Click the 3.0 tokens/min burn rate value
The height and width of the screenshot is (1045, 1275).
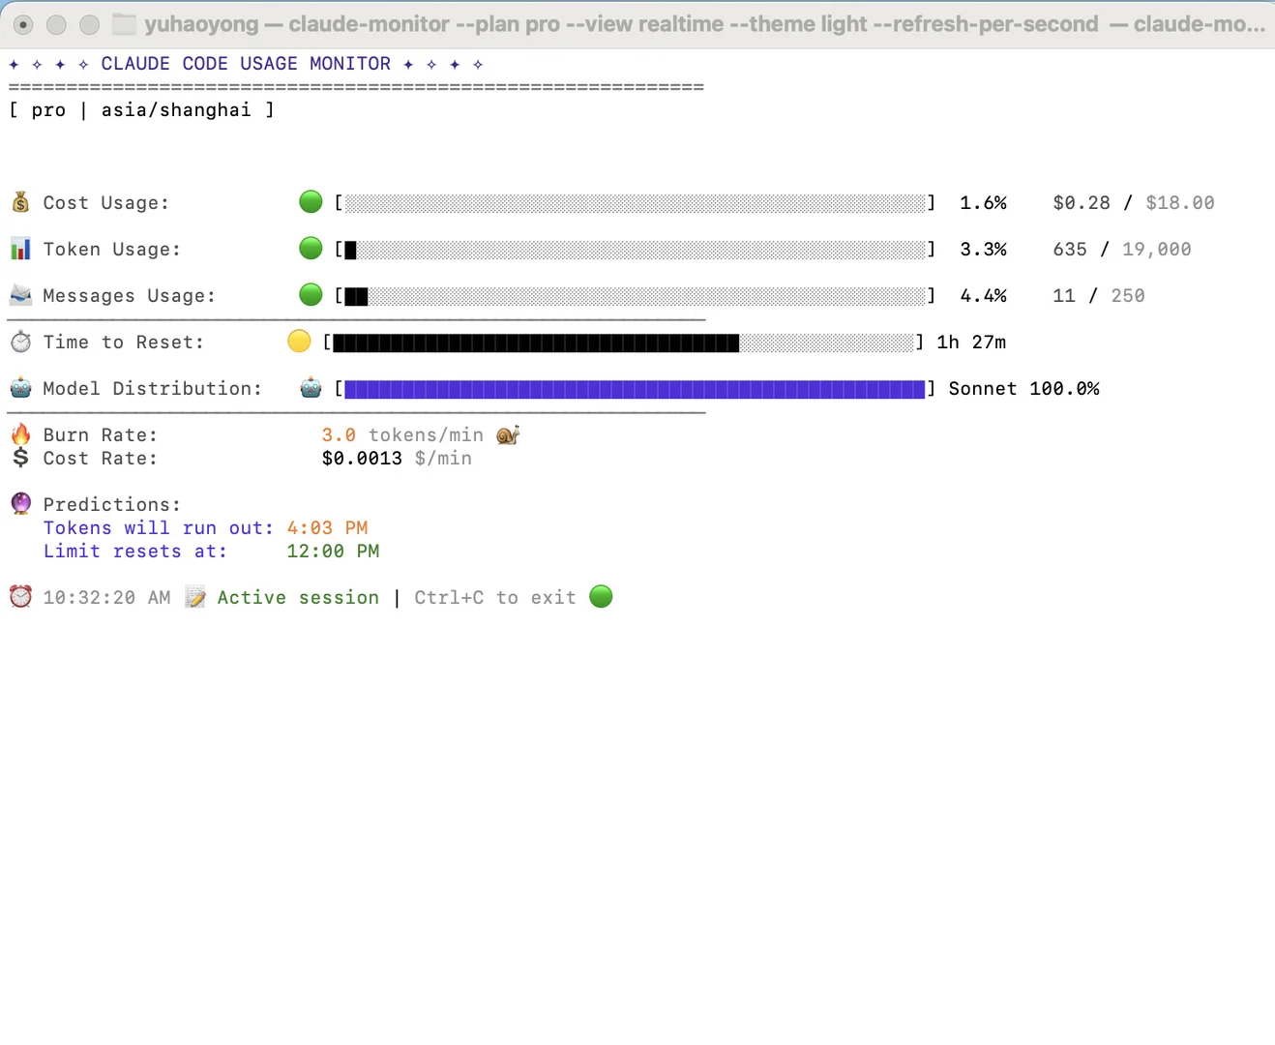[402, 435]
